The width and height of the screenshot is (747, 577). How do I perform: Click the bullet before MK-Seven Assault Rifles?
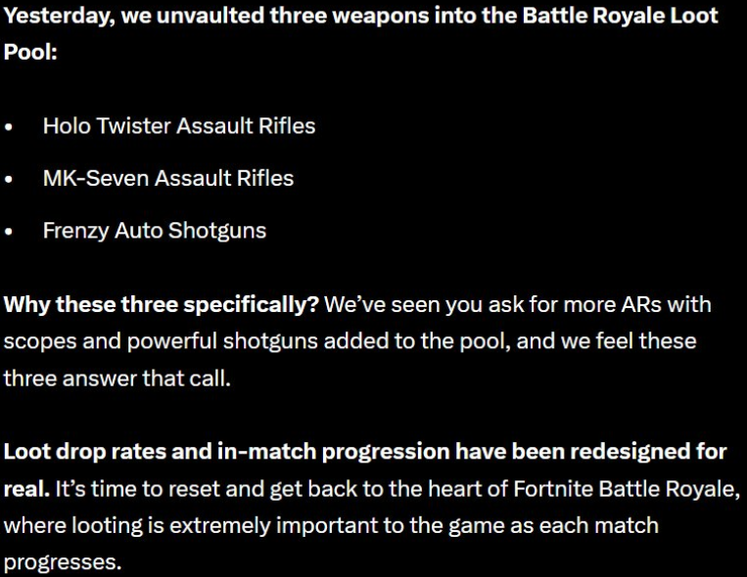(9, 180)
